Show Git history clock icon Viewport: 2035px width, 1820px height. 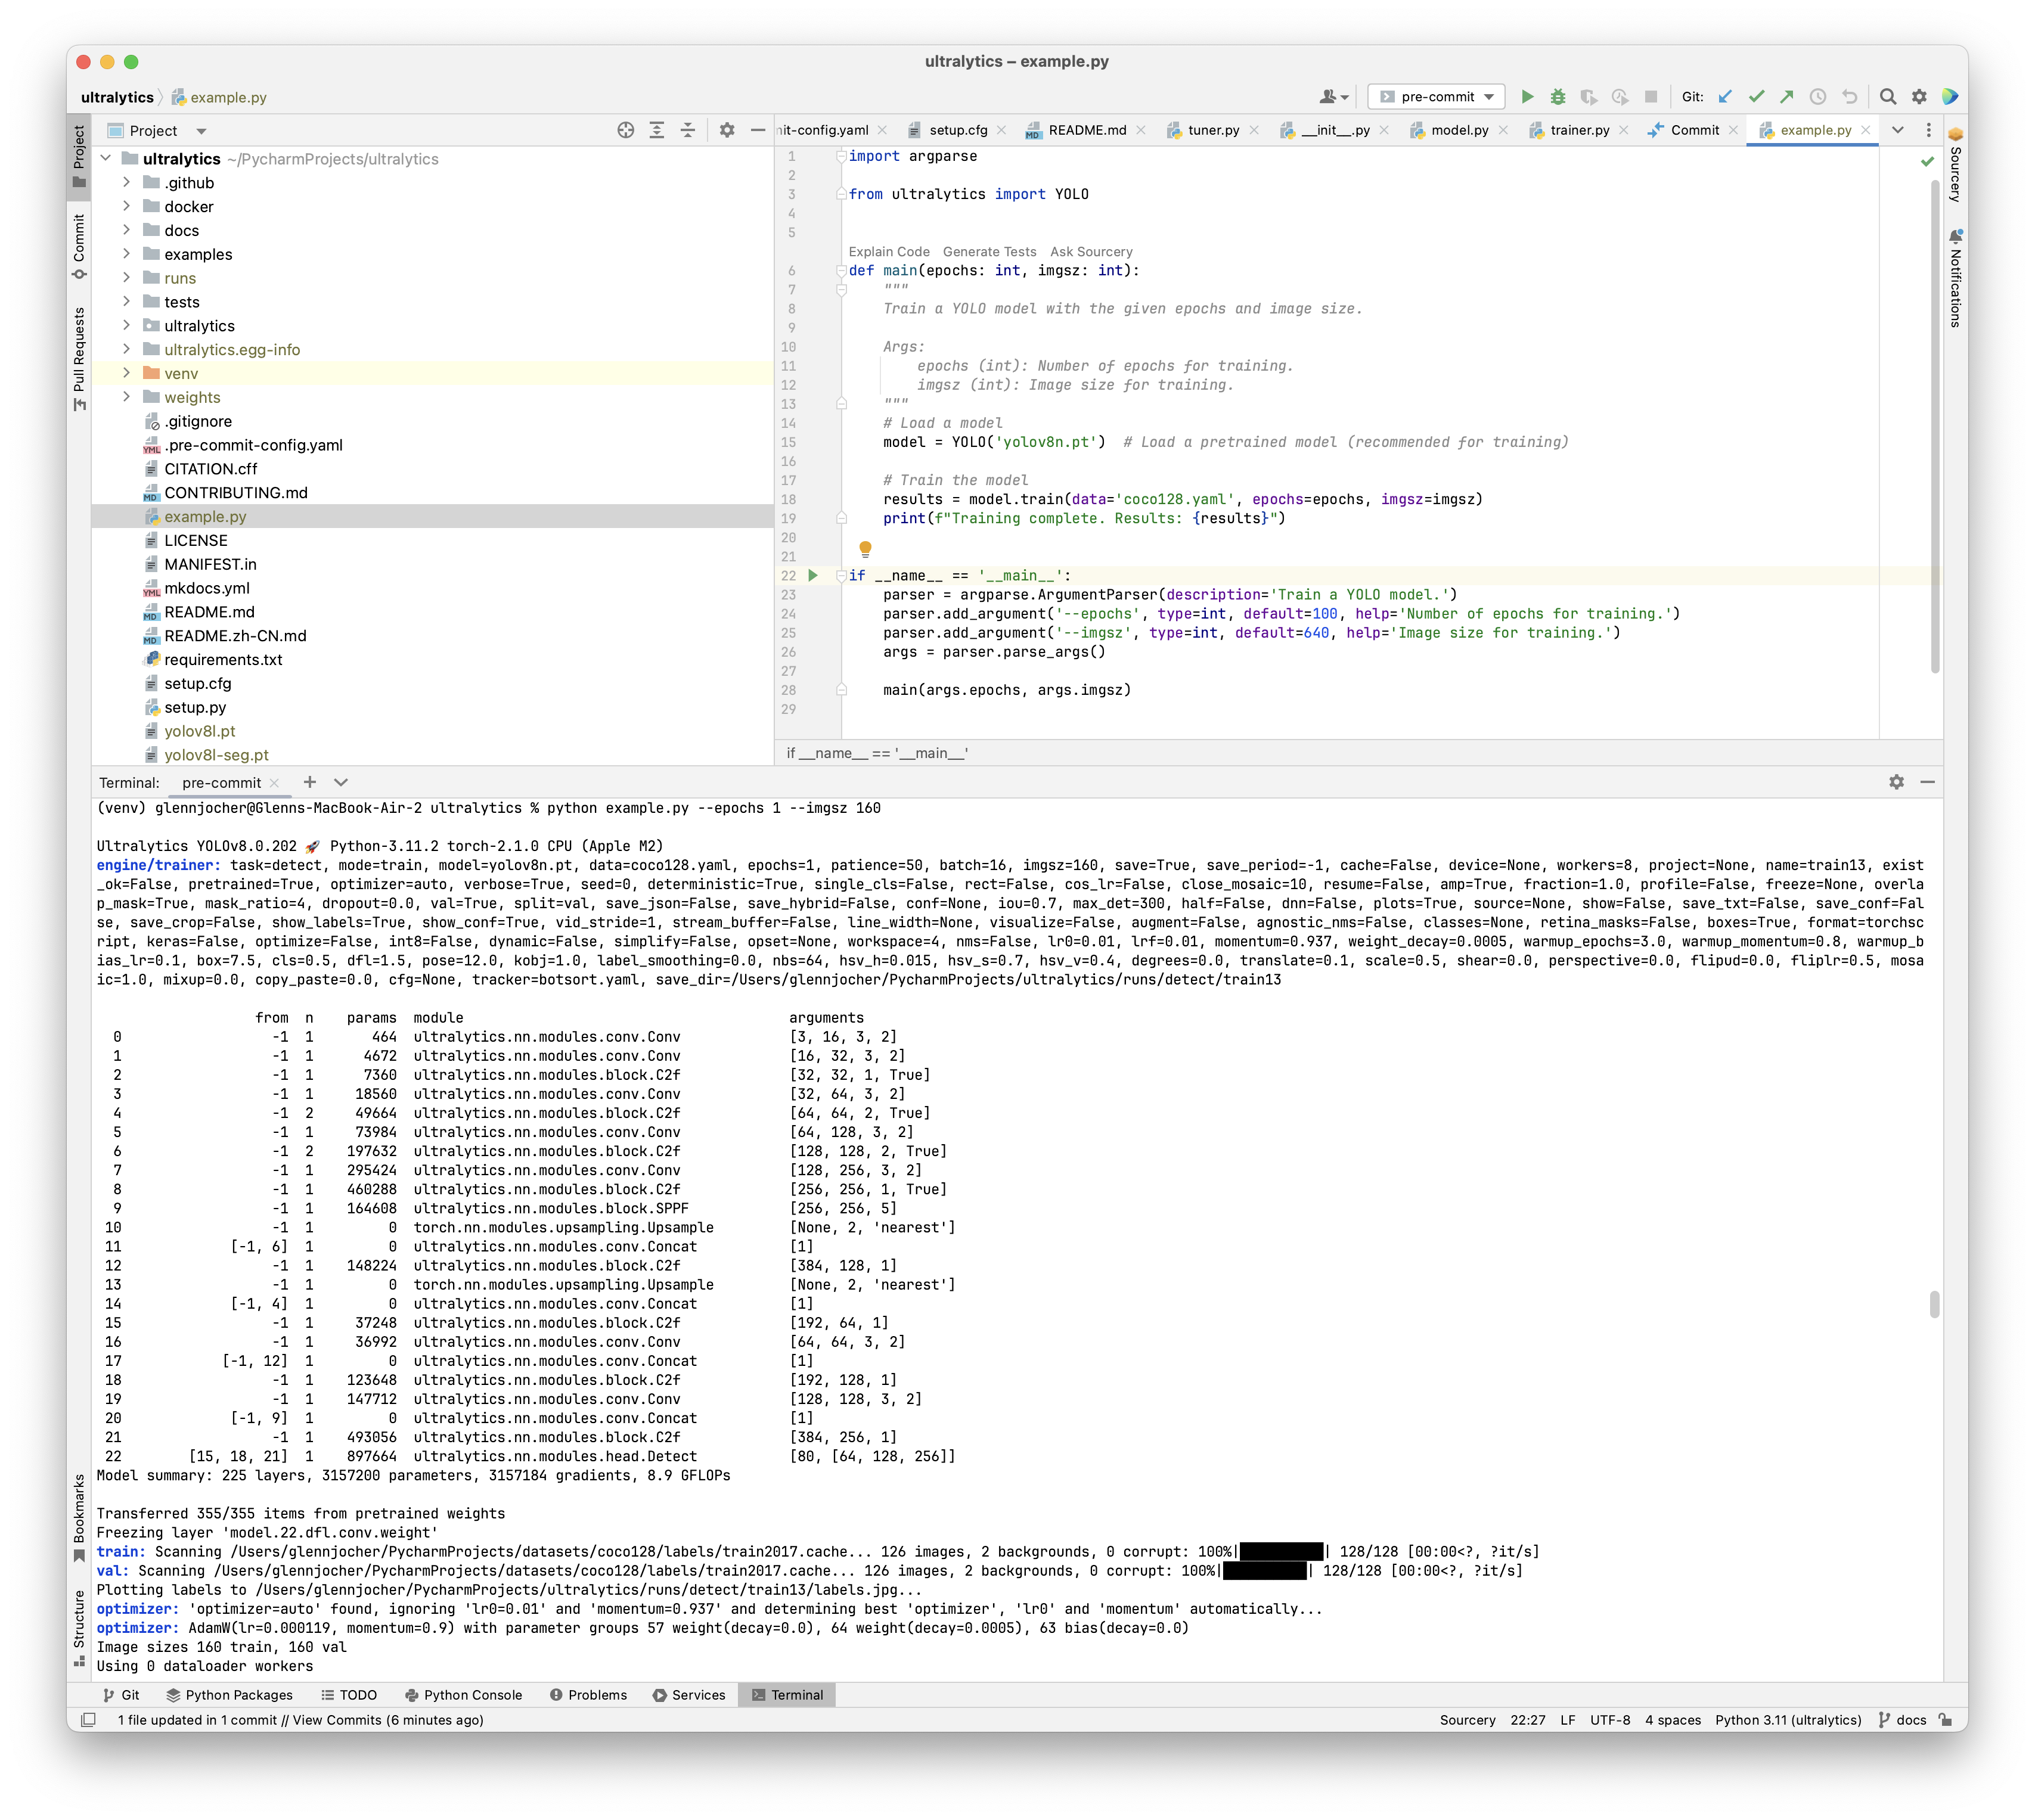point(1818,97)
